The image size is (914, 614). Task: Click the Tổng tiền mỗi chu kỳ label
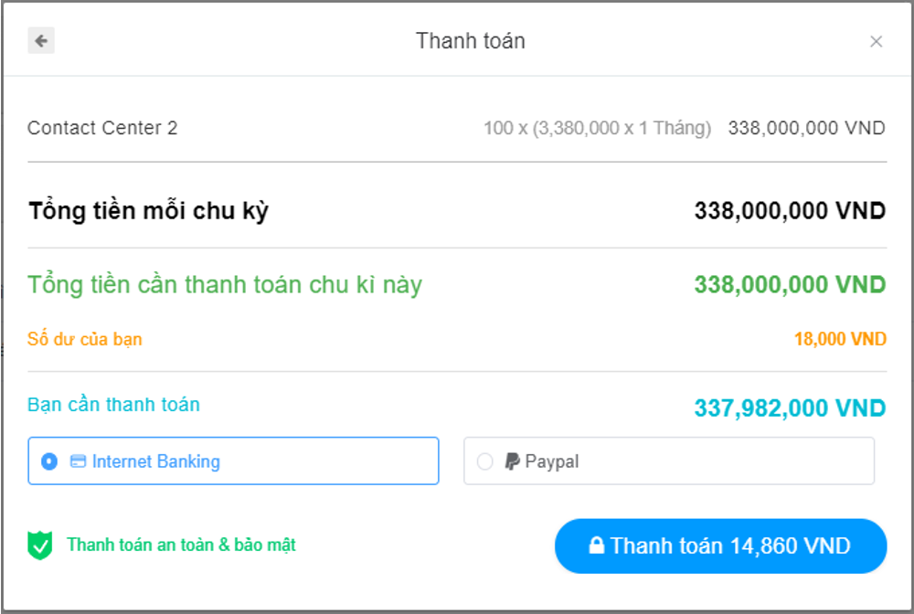click(148, 211)
